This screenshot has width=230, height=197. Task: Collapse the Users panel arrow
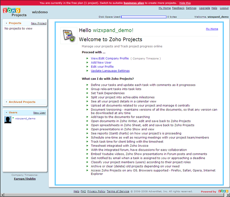[x=7, y=113]
